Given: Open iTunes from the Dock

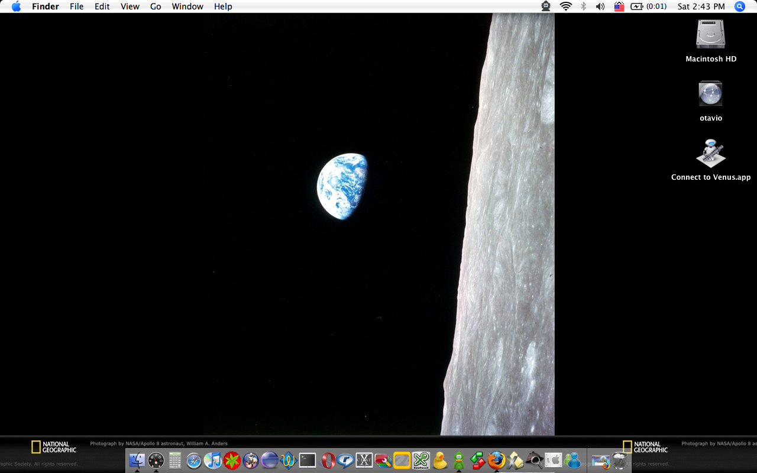Looking at the screenshot, I should [x=213, y=460].
